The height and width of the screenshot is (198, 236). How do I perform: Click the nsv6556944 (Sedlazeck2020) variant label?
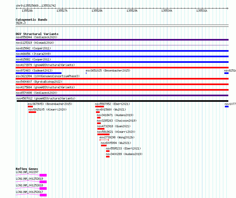click(37, 37)
